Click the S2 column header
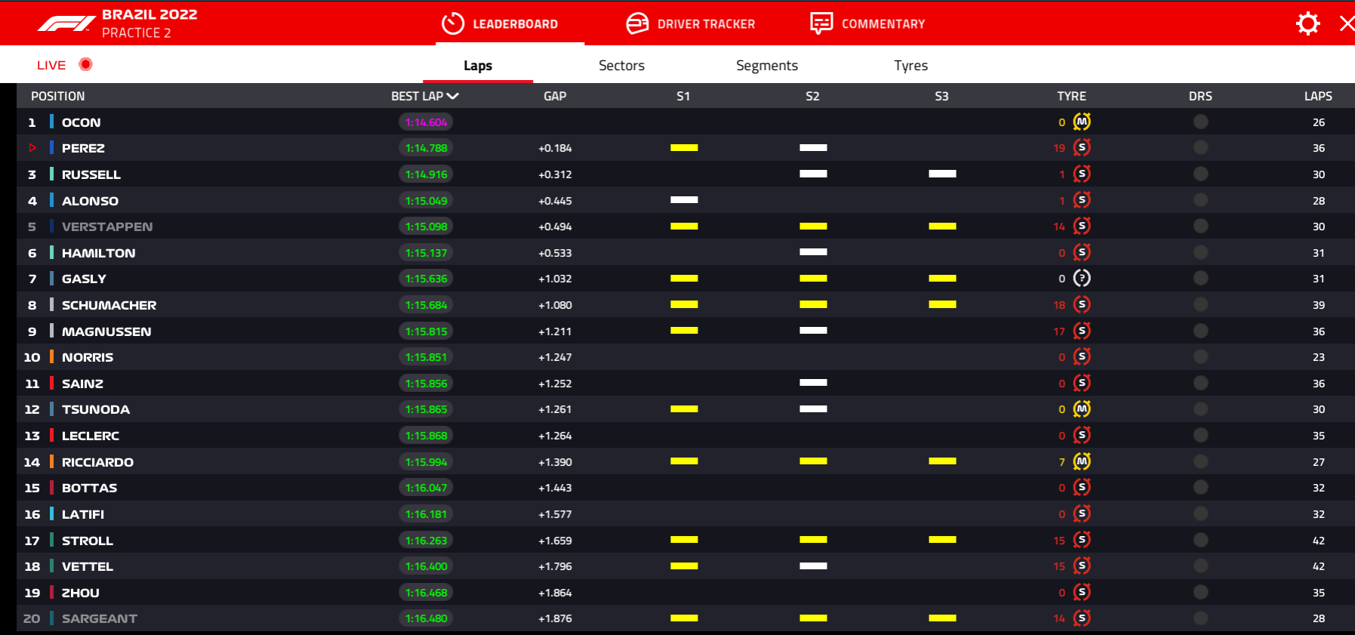 [x=812, y=96]
